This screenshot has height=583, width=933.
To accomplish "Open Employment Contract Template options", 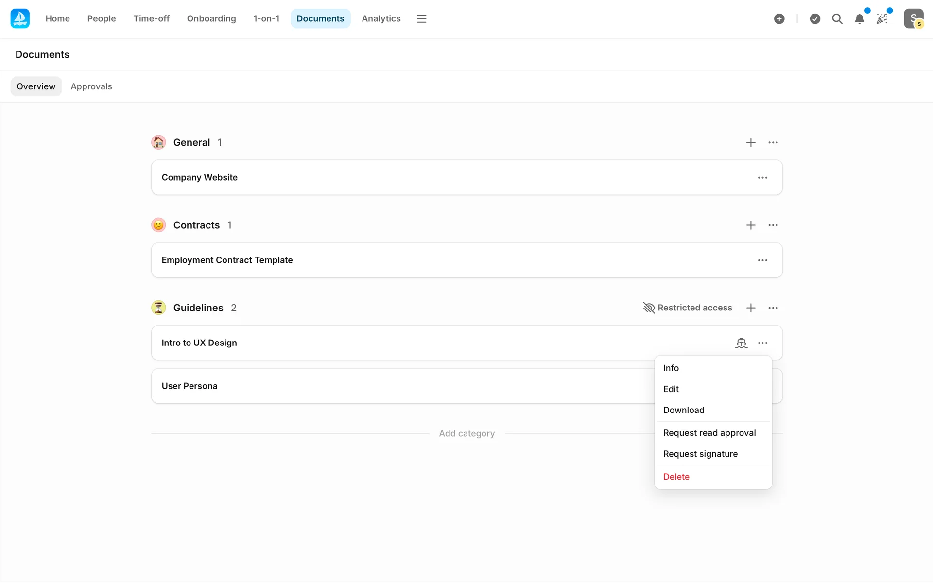I will click(x=762, y=260).
